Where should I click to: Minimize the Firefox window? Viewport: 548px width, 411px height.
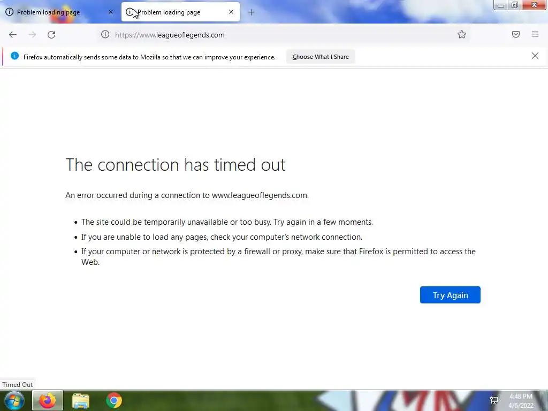tap(500, 5)
